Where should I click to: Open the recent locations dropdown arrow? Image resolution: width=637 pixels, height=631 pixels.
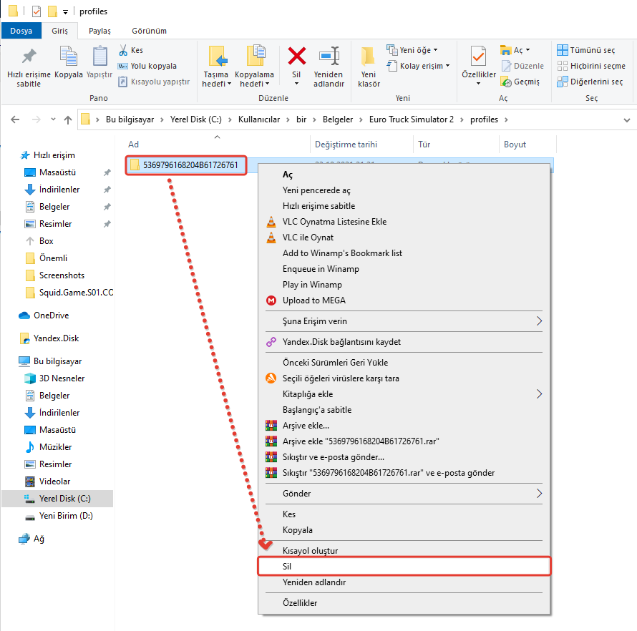53,119
